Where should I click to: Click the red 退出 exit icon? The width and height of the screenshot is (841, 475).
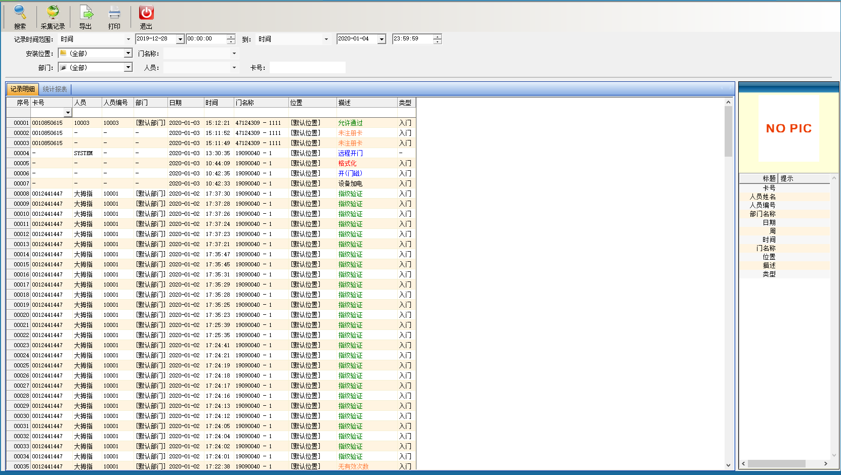tap(146, 13)
